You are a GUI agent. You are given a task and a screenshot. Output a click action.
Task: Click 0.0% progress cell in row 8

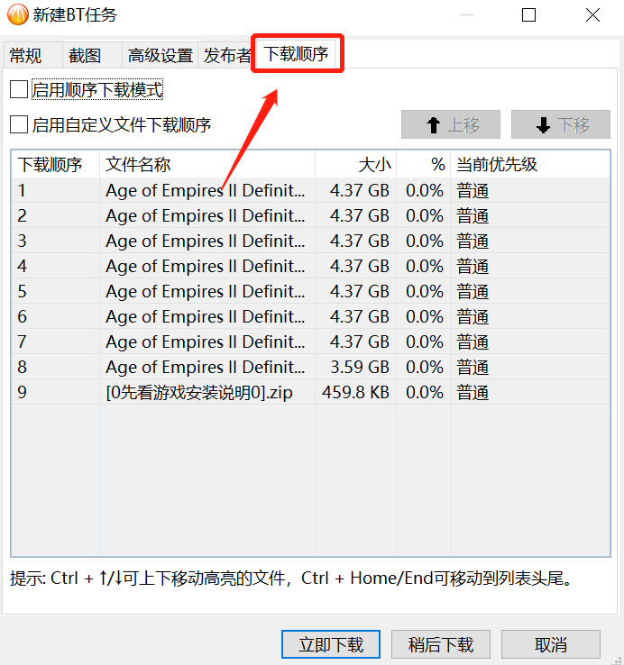tap(425, 367)
